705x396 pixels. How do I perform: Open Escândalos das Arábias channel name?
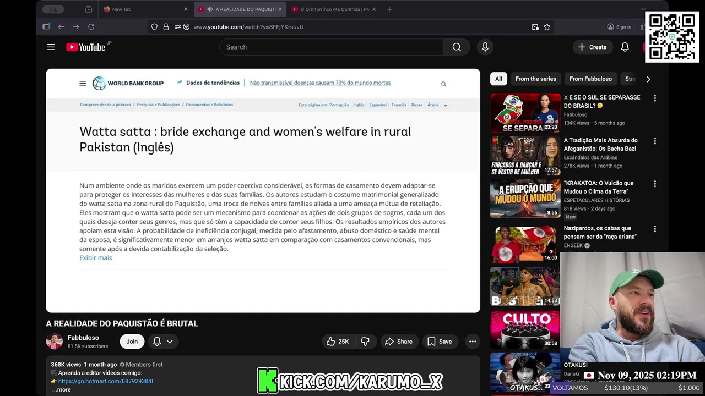(590, 157)
